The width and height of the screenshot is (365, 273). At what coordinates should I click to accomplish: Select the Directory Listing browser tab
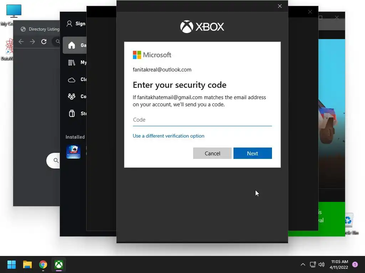40,29
